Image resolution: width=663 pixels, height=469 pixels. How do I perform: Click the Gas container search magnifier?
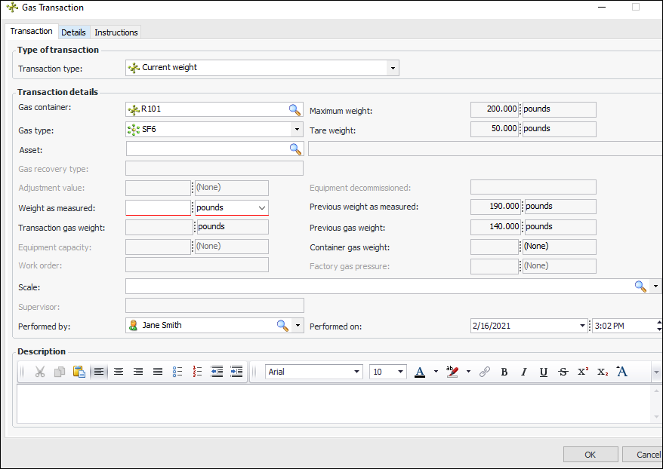pyautogui.click(x=294, y=109)
